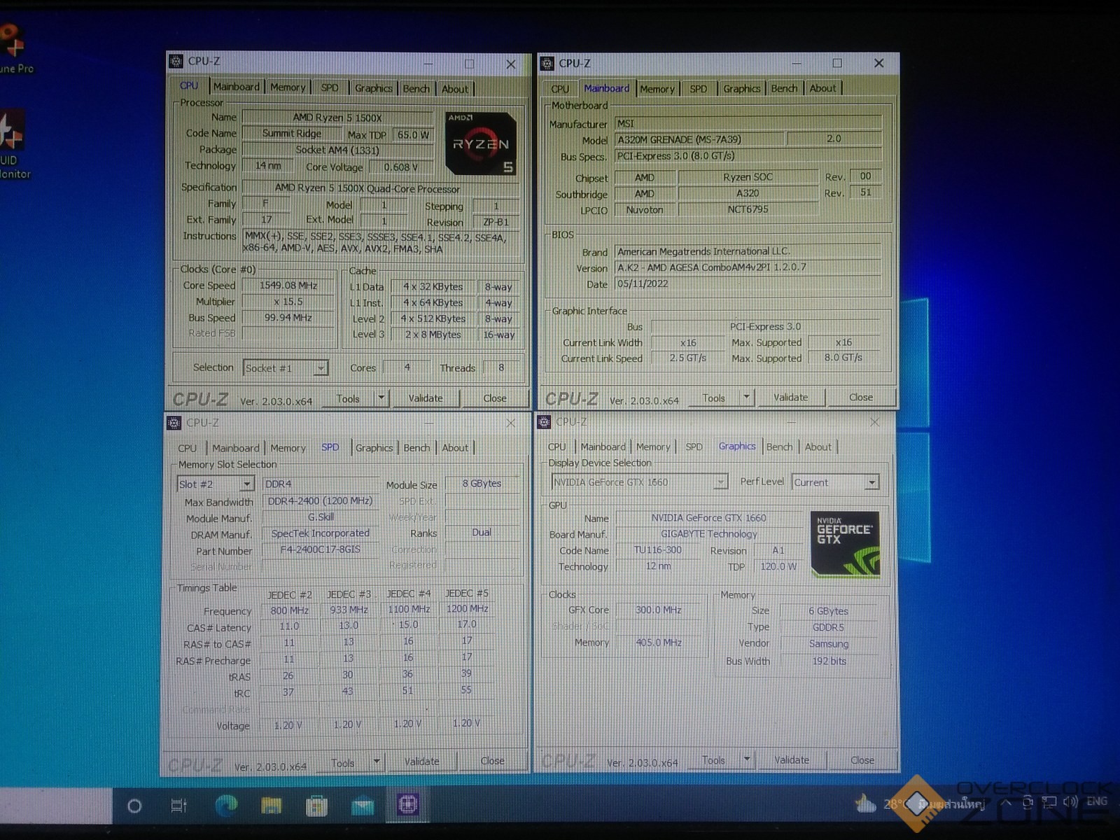Viewport: 1120px width, 840px height.
Task: Select the CPU tab in Graphics window
Action: (x=557, y=447)
